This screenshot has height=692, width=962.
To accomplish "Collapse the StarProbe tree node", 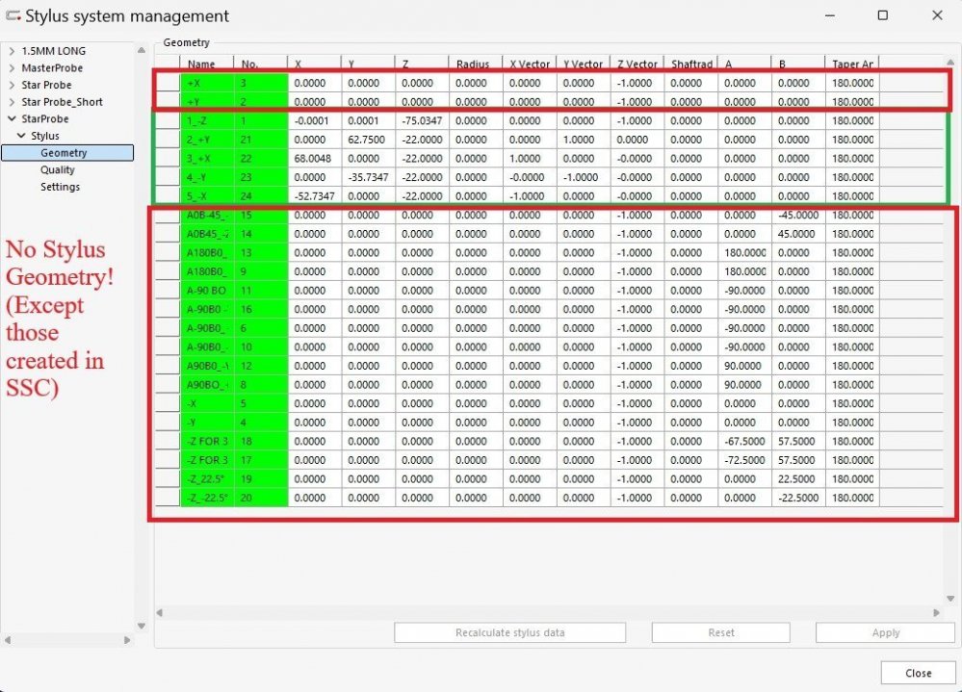I will 12,119.
